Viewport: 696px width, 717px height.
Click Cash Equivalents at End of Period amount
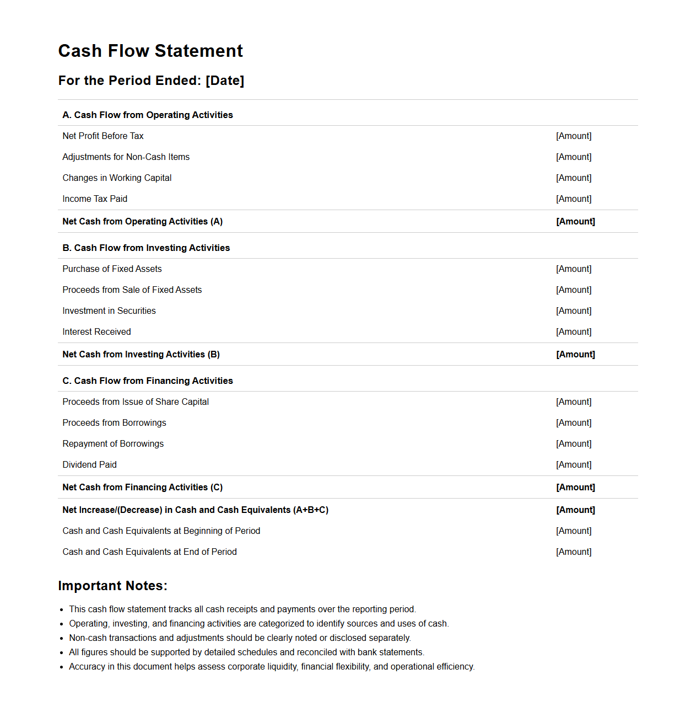pyautogui.click(x=574, y=552)
